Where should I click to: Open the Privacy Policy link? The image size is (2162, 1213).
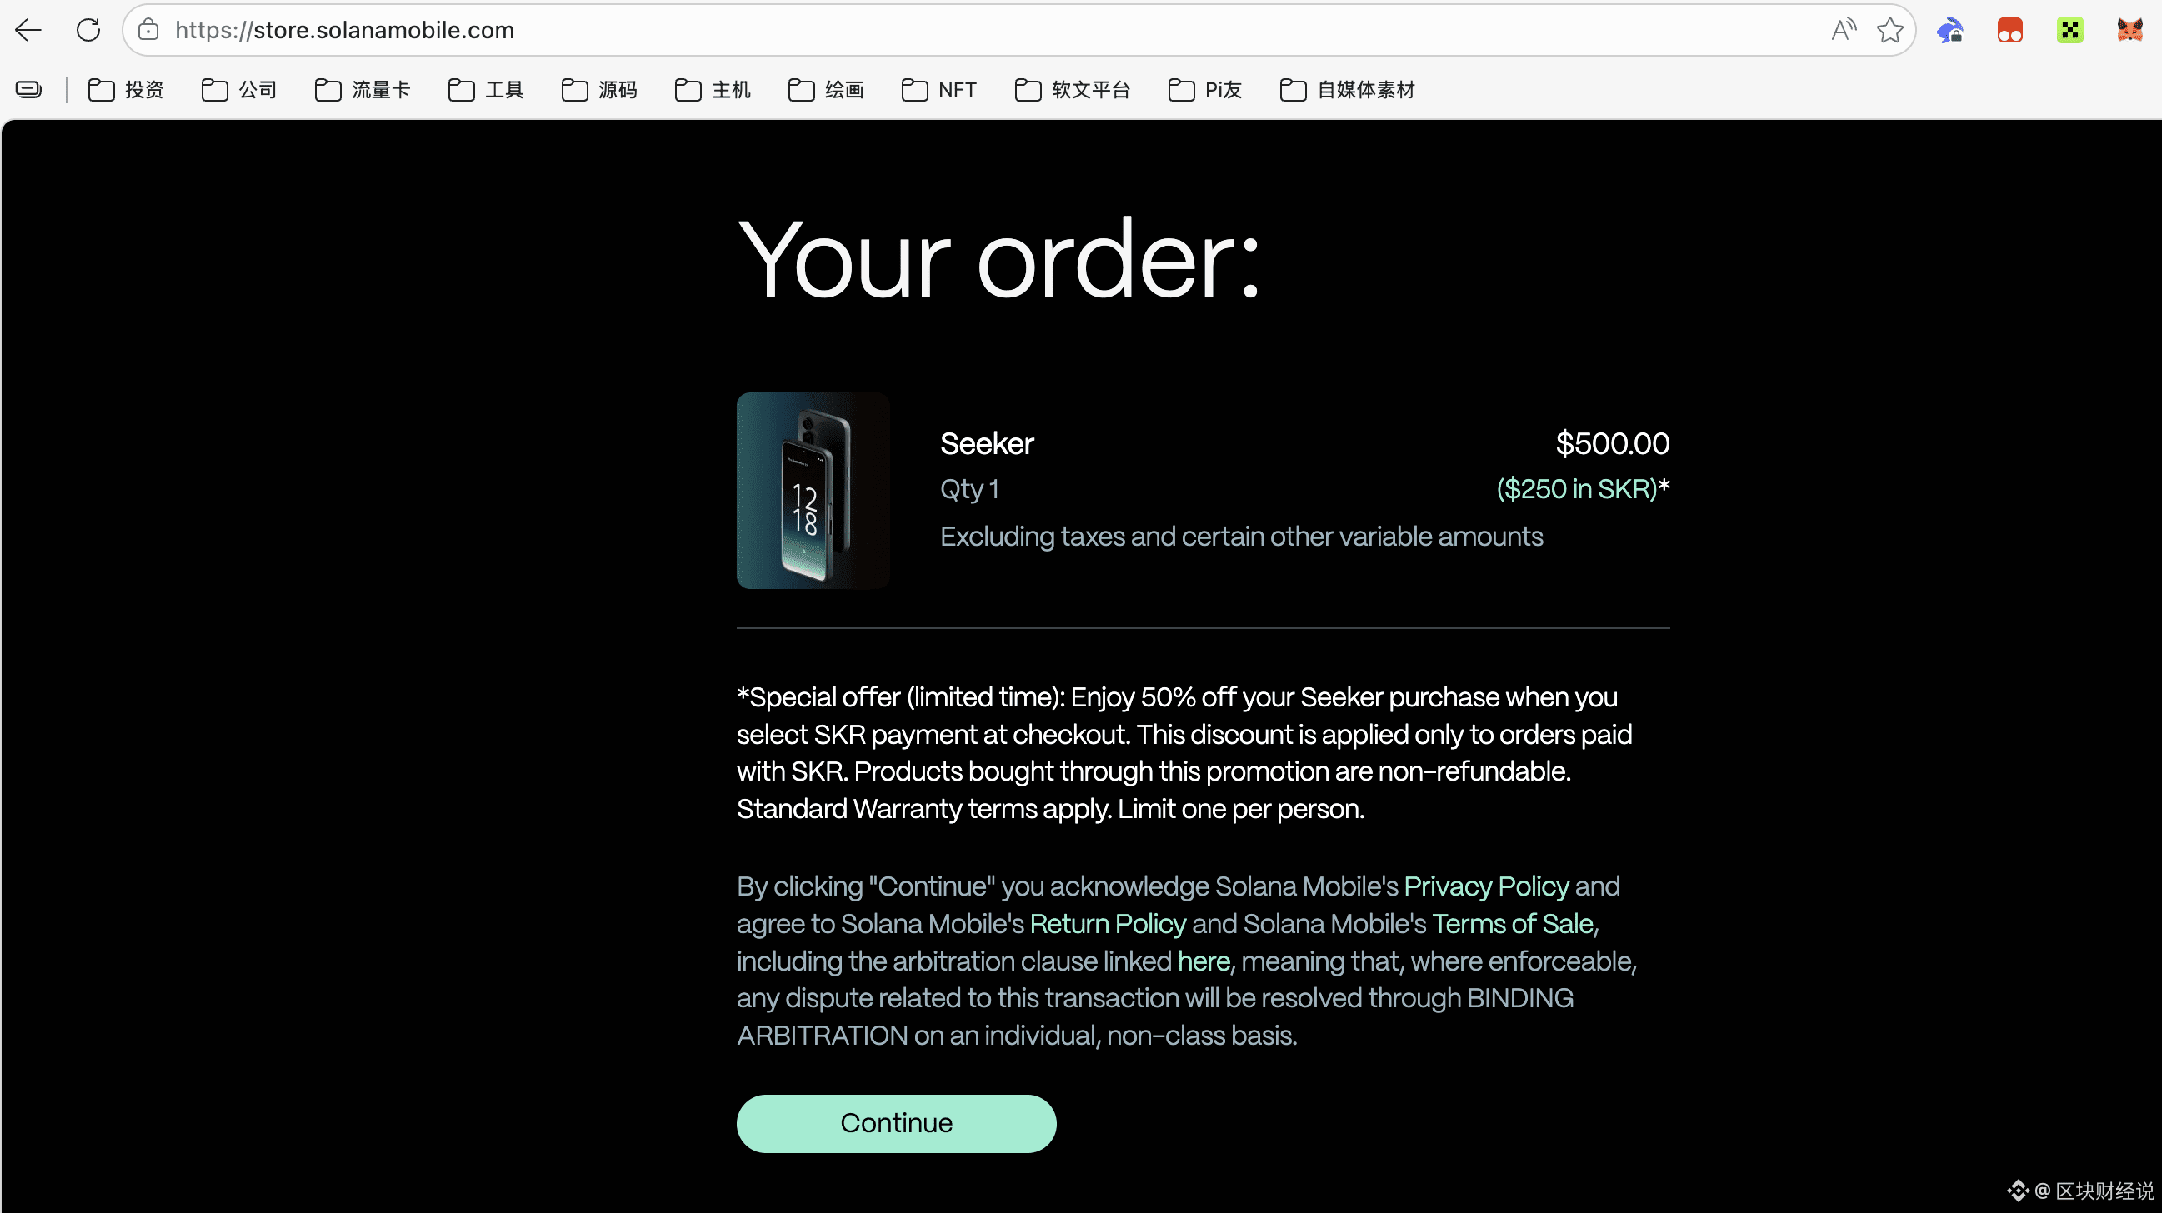pyautogui.click(x=1486, y=886)
